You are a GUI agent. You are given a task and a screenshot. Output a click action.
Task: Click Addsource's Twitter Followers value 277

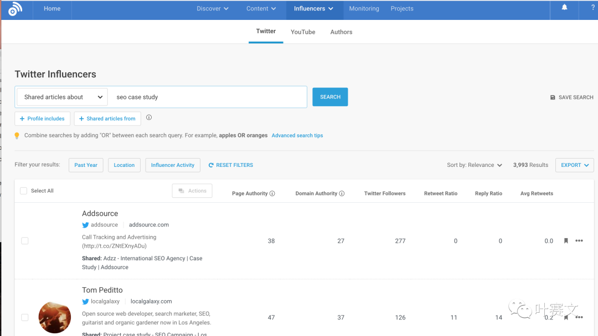[400, 241]
